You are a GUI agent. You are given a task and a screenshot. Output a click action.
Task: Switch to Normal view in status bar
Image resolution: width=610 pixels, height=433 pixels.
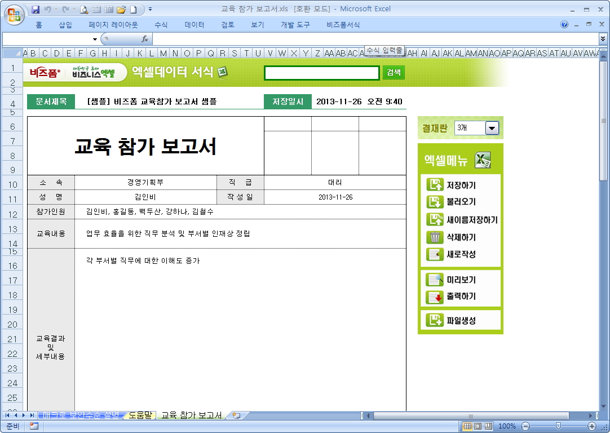[x=467, y=426]
